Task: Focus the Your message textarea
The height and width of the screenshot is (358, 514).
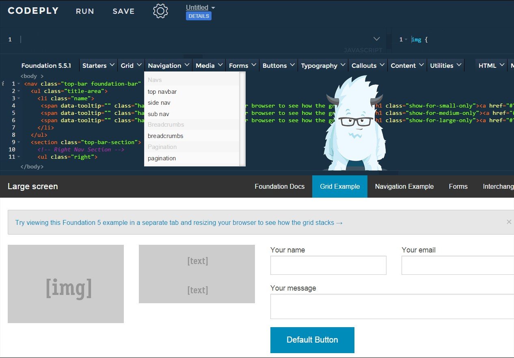Action: click(392, 306)
